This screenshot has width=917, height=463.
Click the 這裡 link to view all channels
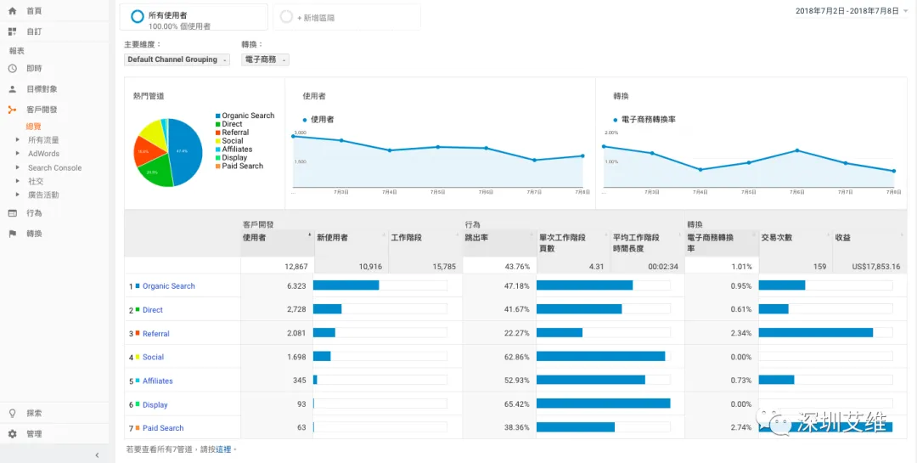point(223,449)
